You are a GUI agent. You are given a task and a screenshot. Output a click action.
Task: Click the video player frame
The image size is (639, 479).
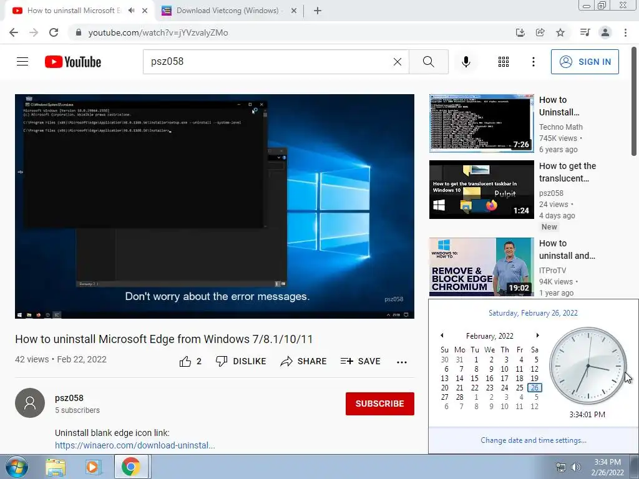[215, 206]
